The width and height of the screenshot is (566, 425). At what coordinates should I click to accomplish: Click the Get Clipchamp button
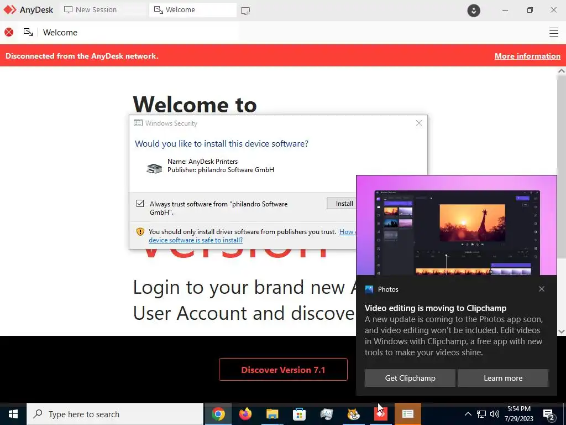410,378
